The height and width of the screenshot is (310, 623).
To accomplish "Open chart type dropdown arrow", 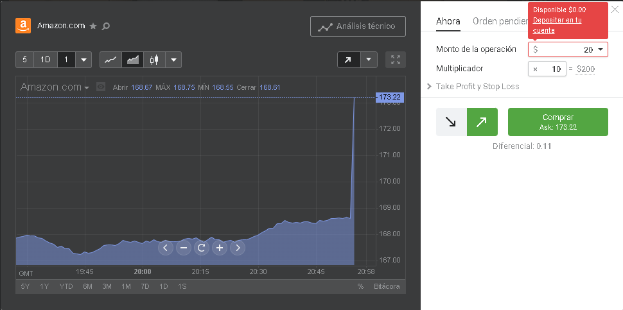I will [173, 60].
